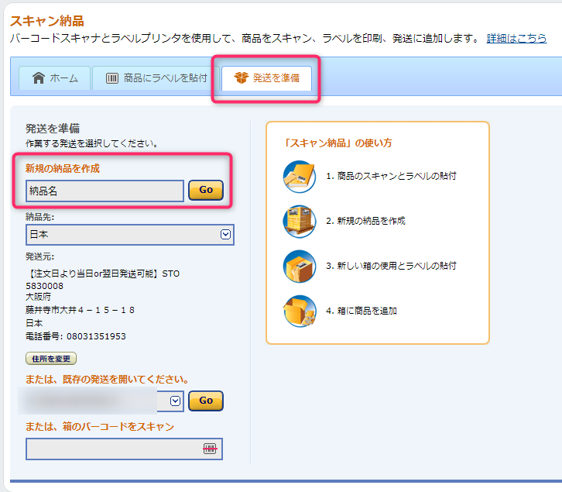Click the box barcode scan input field

coord(112,449)
